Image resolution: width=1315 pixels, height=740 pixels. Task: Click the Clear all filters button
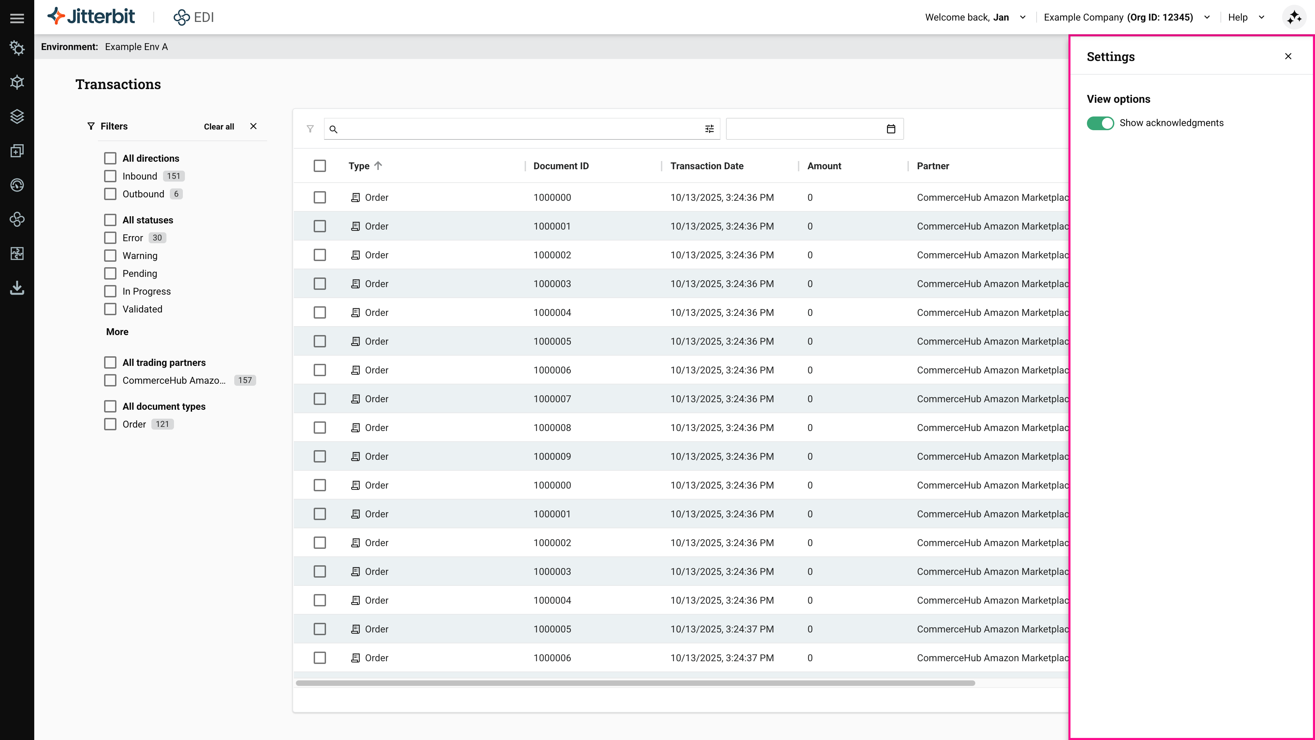[218, 126]
